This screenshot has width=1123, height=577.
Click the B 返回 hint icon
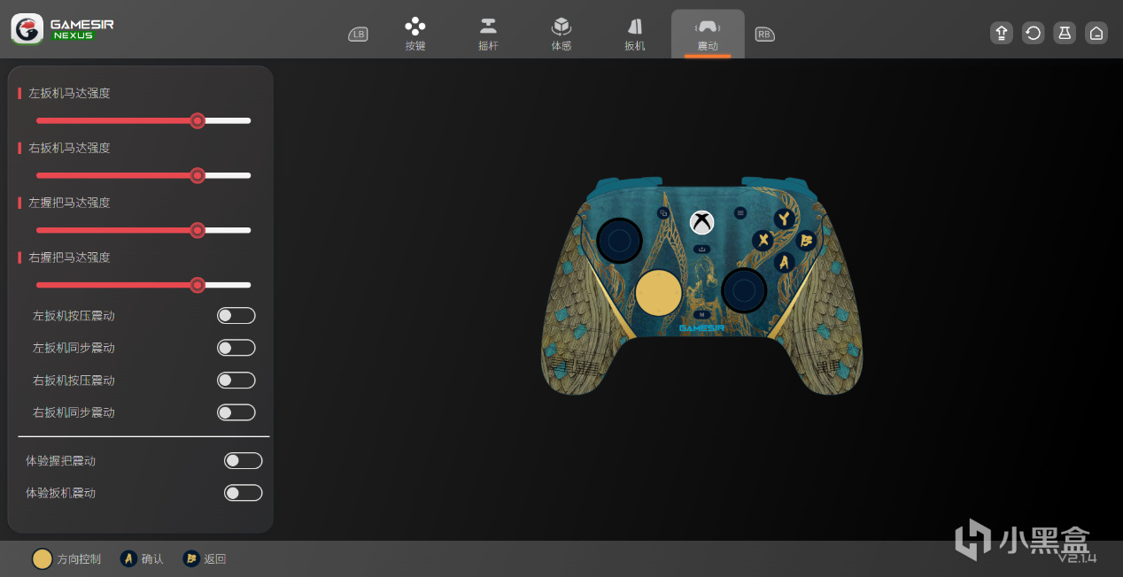pos(190,558)
